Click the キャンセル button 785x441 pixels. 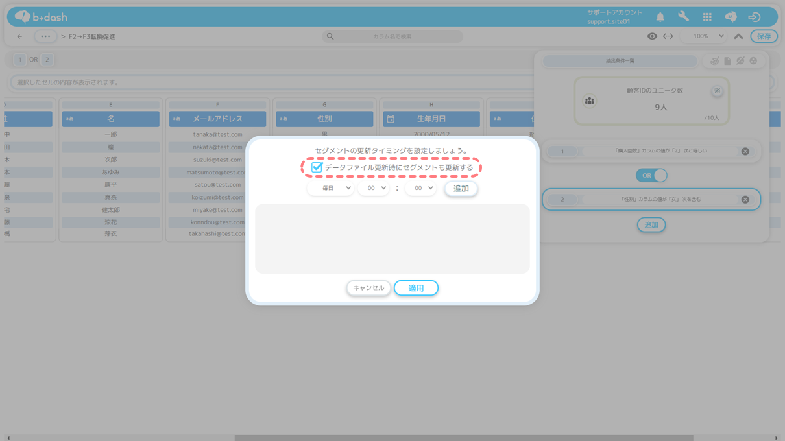pyautogui.click(x=368, y=288)
